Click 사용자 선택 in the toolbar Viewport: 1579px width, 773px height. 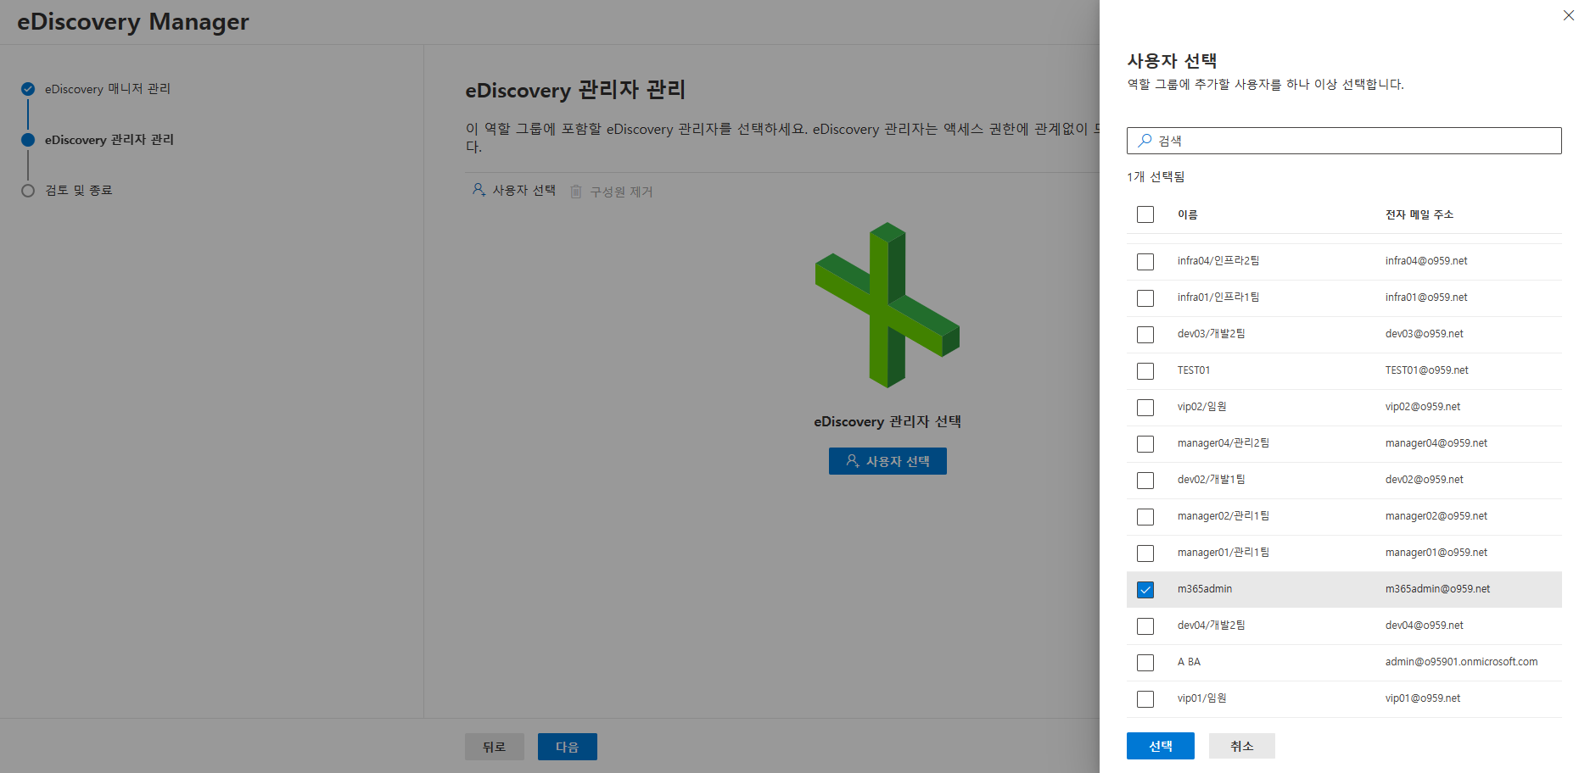click(x=514, y=191)
